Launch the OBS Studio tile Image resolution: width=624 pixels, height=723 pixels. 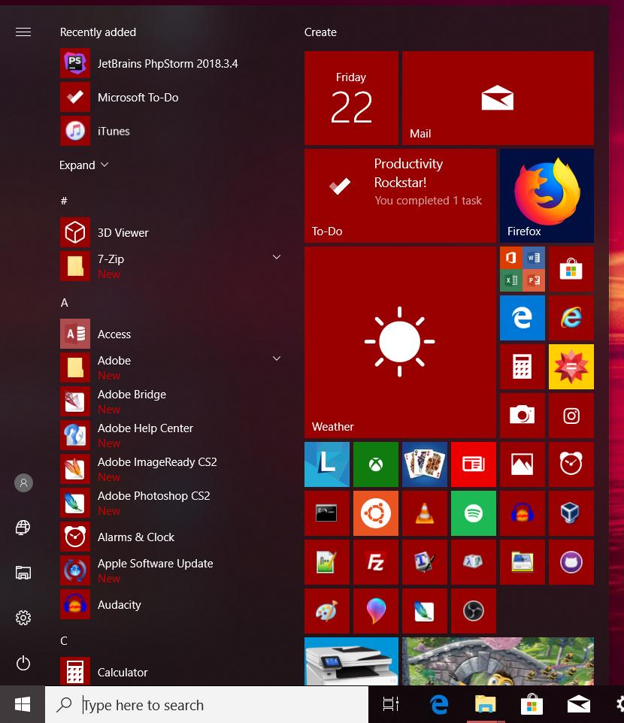473,611
